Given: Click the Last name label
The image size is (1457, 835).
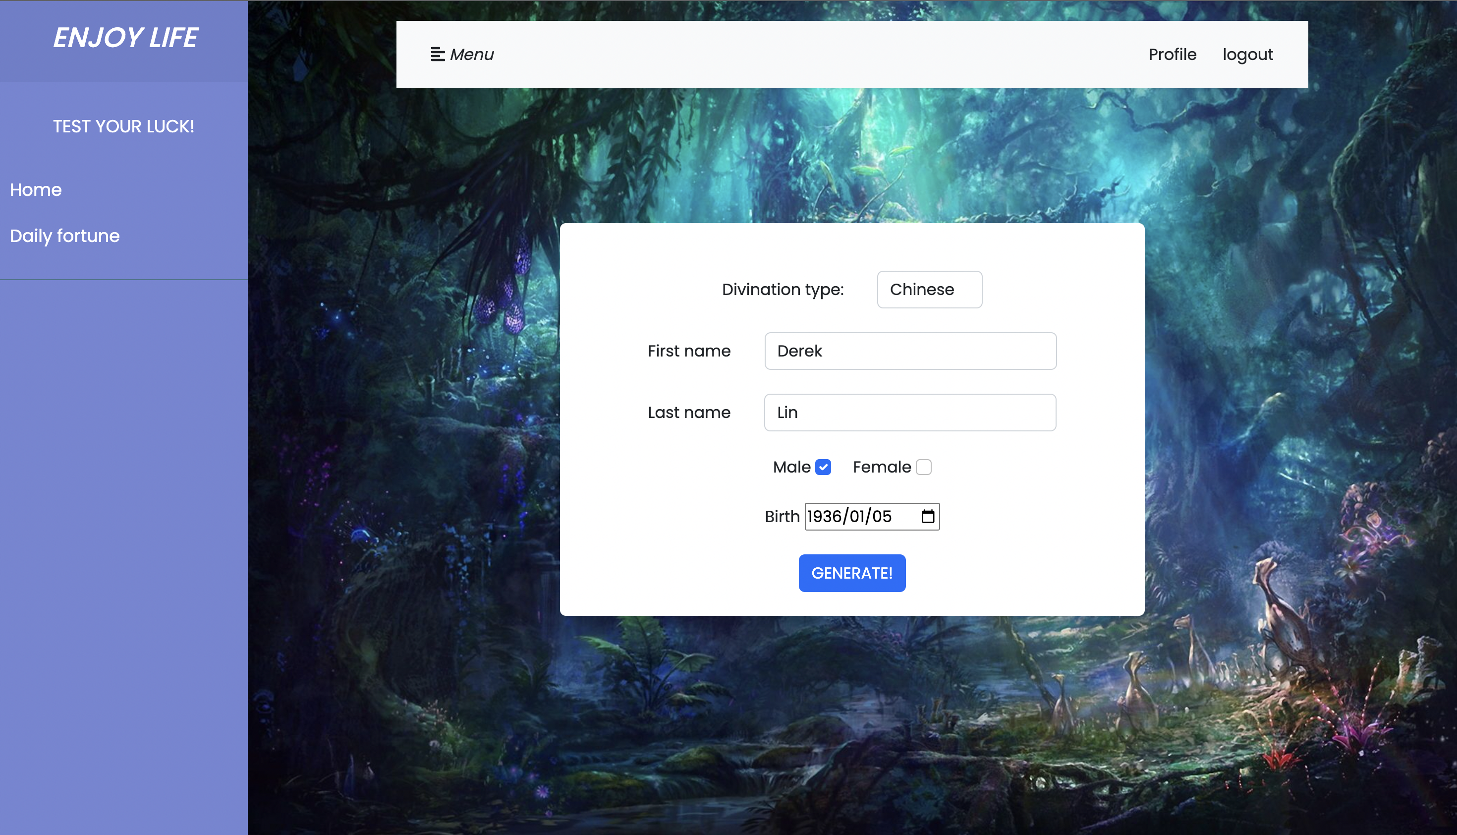Looking at the screenshot, I should tap(689, 413).
